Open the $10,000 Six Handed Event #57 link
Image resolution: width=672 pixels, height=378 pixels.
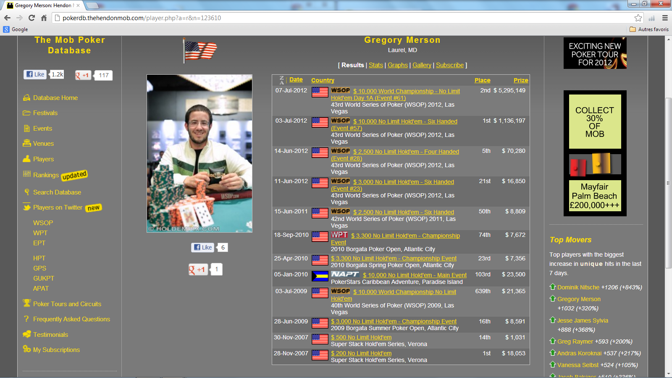point(394,125)
